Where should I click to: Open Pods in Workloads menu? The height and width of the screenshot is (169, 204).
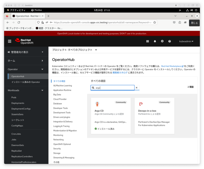point(14,97)
